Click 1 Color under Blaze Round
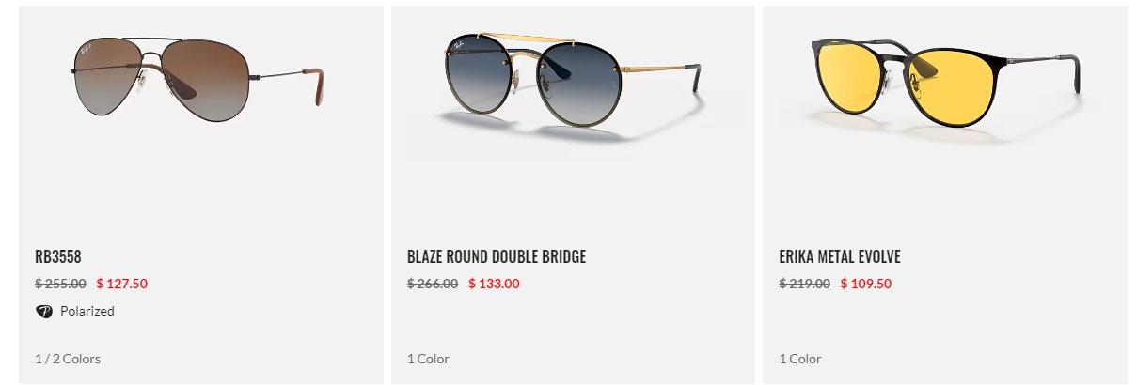Image resolution: width=1137 pixels, height=385 pixels. 428,359
